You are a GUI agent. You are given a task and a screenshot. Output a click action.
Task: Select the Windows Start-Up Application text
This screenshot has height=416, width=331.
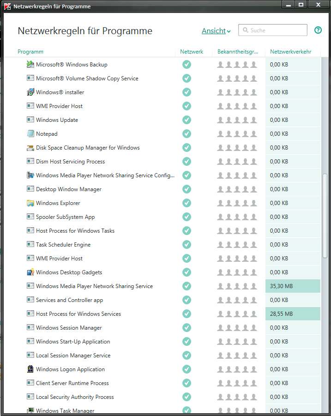point(73,342)
